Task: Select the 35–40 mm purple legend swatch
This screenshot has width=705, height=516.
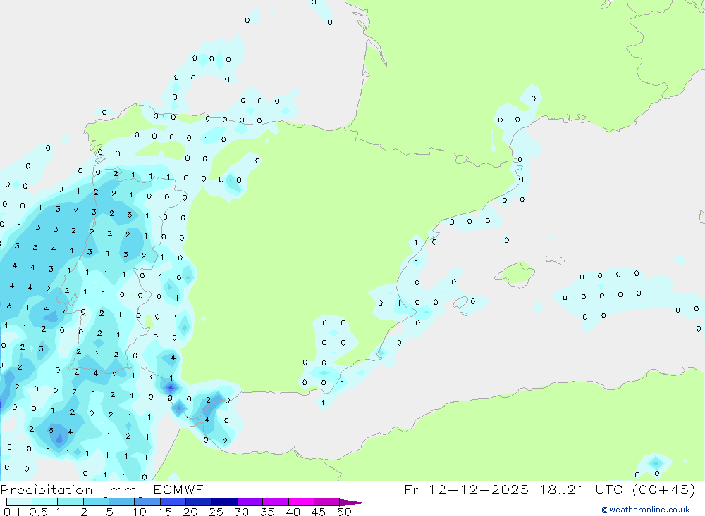Action: [275, 502]
